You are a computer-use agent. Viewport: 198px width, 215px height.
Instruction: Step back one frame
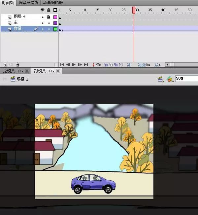[68, 64]
